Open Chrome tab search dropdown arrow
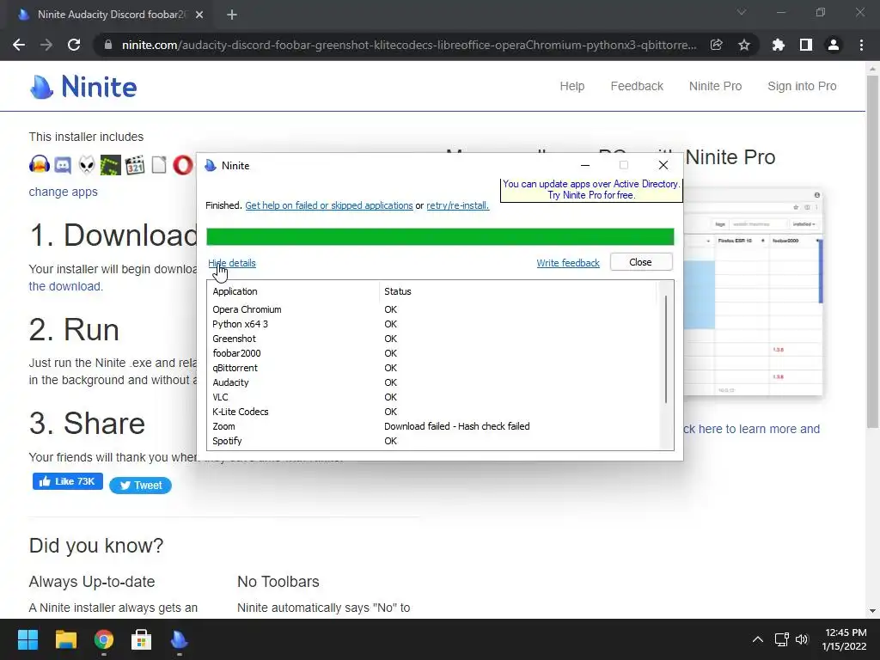 pyautogui.click(x=742, y=12)
